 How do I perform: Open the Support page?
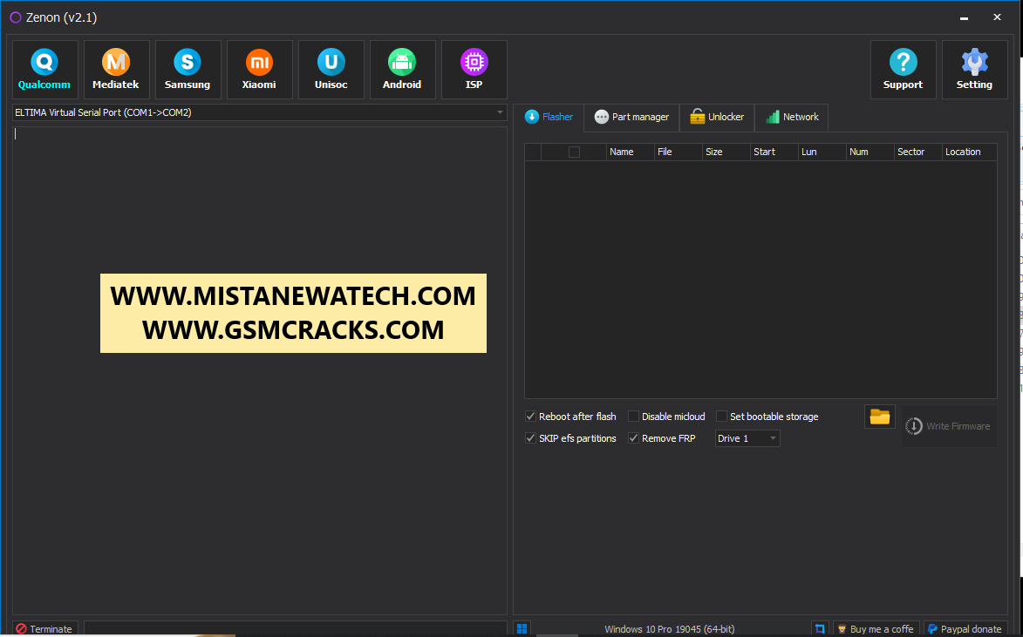point(903,70)
